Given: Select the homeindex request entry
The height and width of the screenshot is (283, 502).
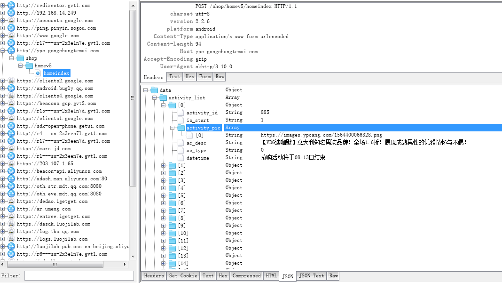Looking at the screenshot, I should point(57,73).
